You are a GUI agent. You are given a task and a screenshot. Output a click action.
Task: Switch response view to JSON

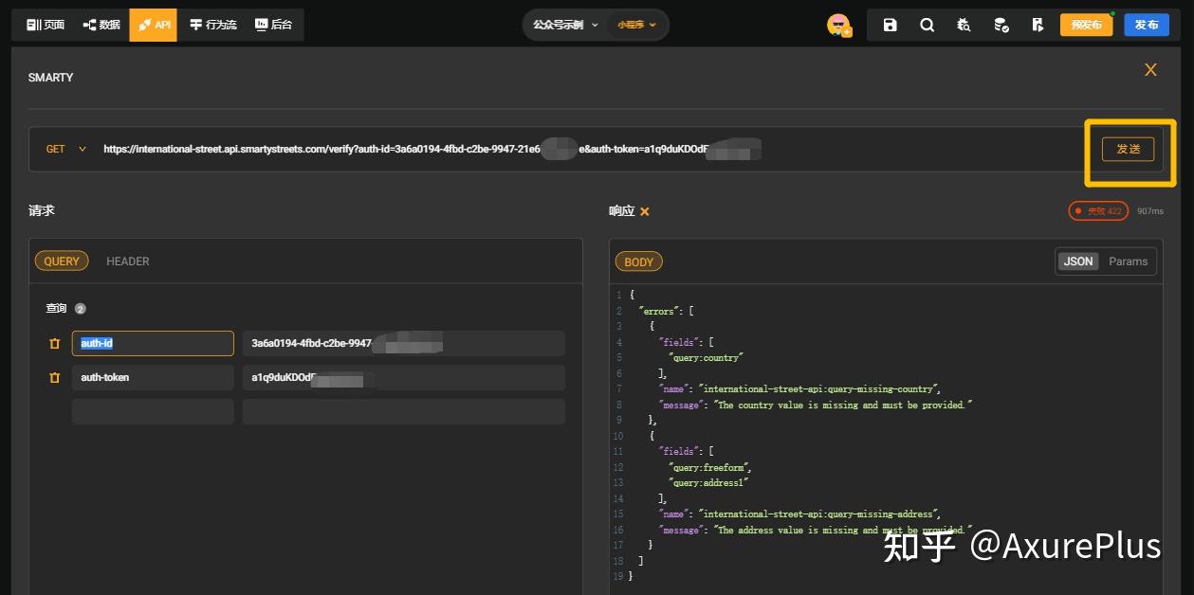[1078, 261]
